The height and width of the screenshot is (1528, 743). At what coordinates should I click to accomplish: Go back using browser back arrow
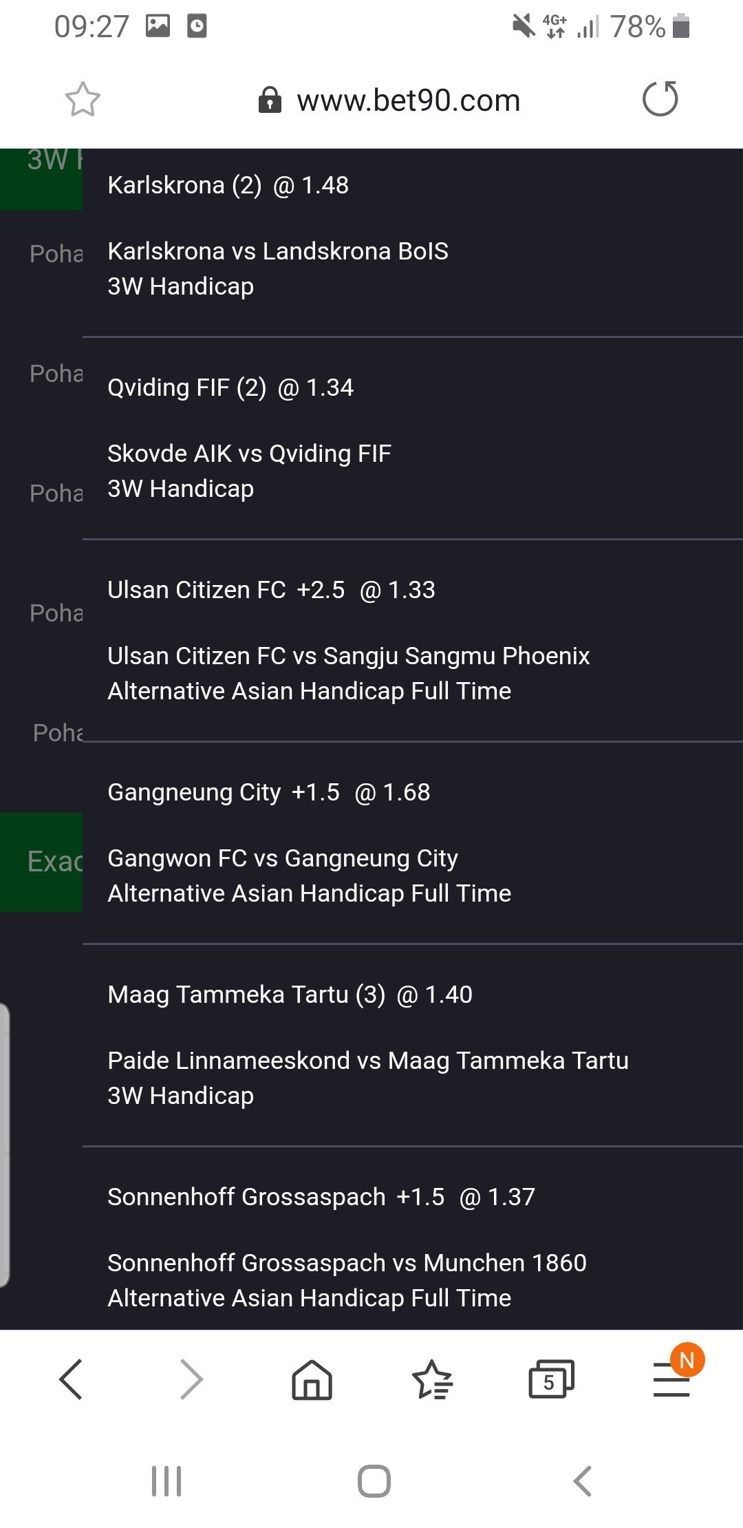[x=71, y=1379]
